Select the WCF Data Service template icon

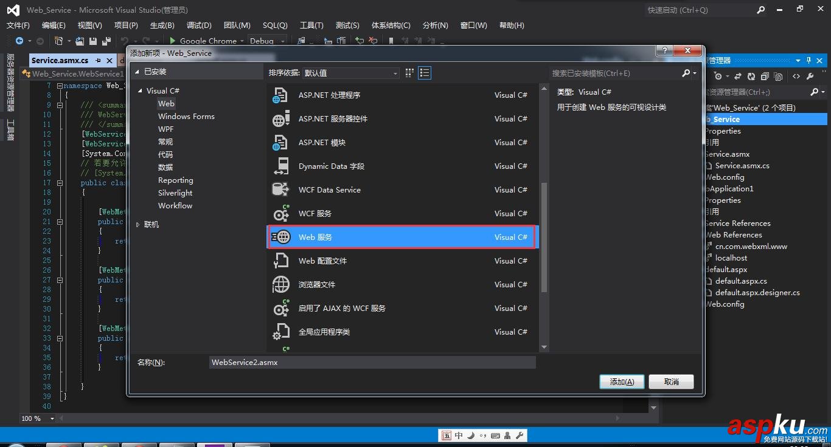pyautogui.click(x=280, y=189)
